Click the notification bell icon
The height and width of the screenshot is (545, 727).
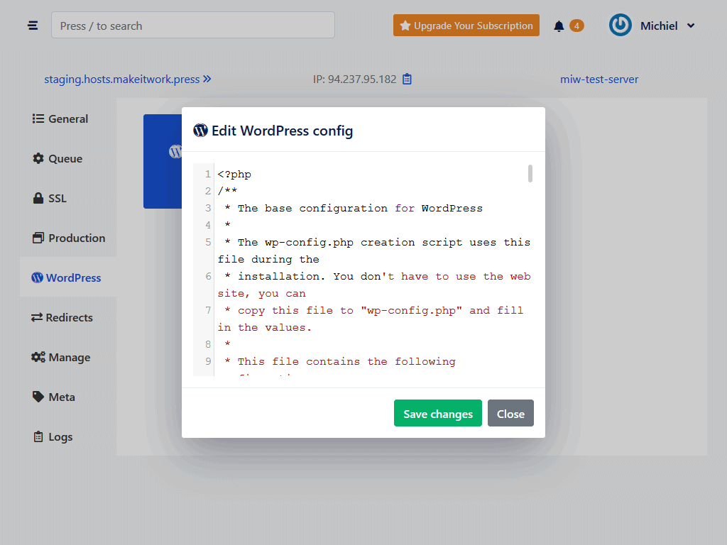[559, 26]
